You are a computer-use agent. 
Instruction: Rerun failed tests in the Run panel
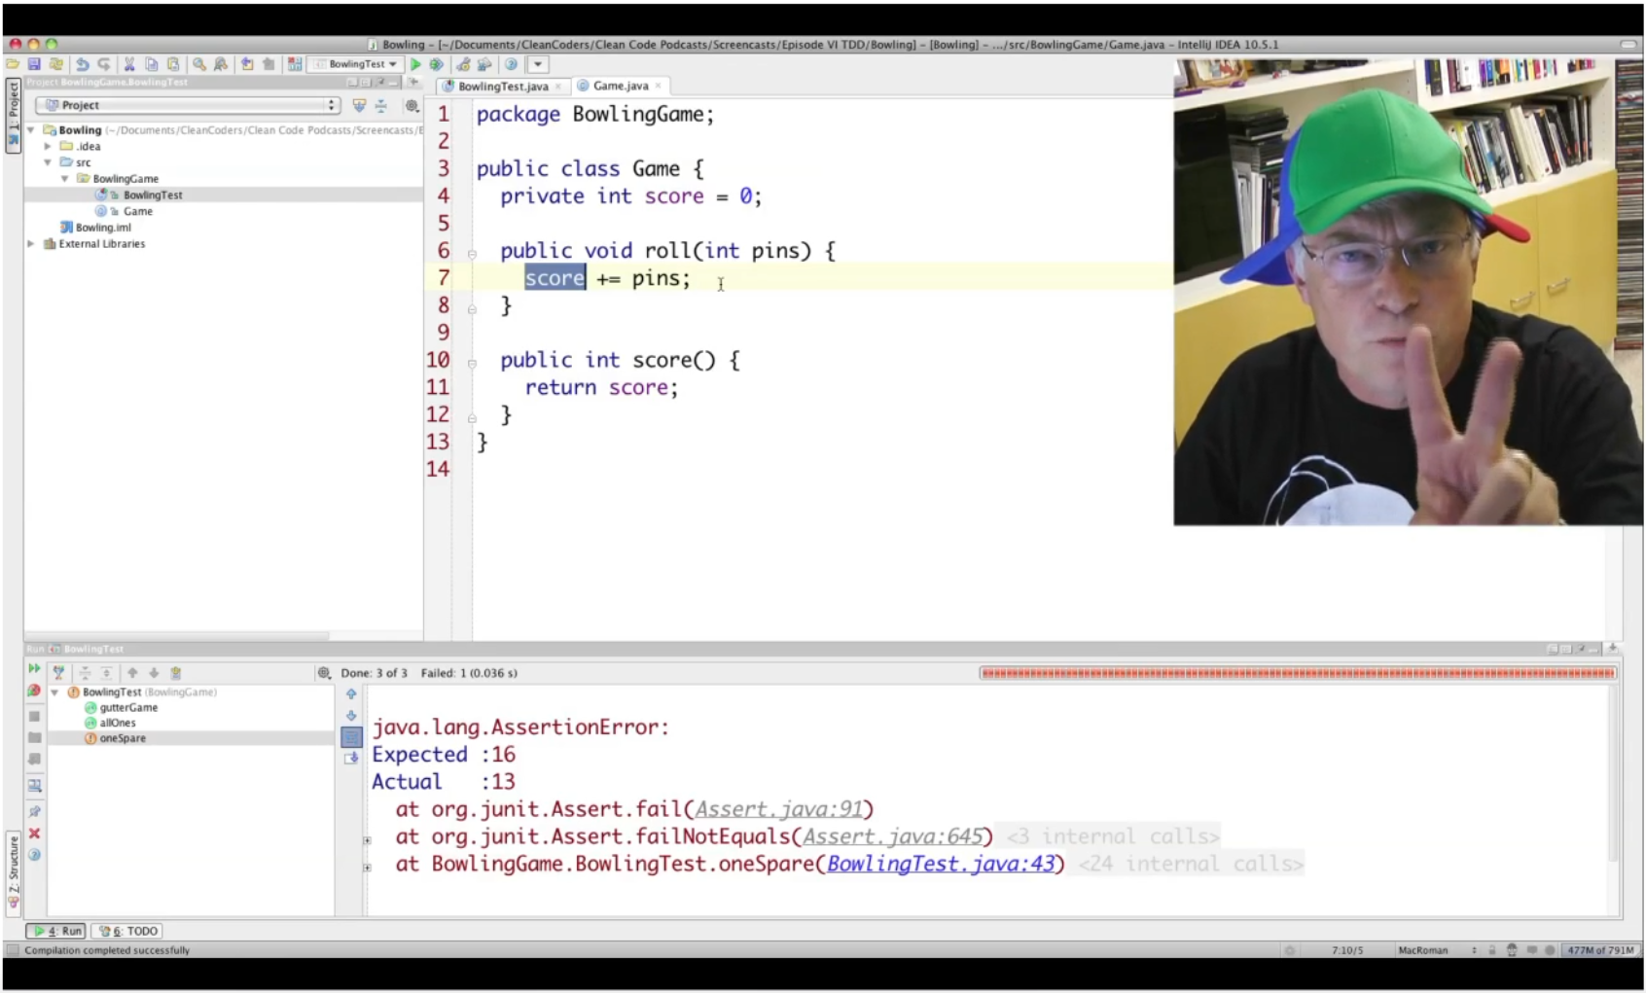pyautogui.click(x=34, y=691)
